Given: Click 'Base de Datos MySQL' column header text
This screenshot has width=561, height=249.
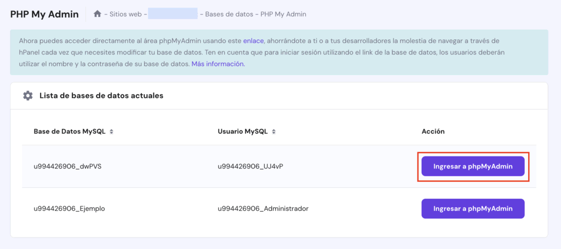Looking at the screenshot, I should click(70, 131).
